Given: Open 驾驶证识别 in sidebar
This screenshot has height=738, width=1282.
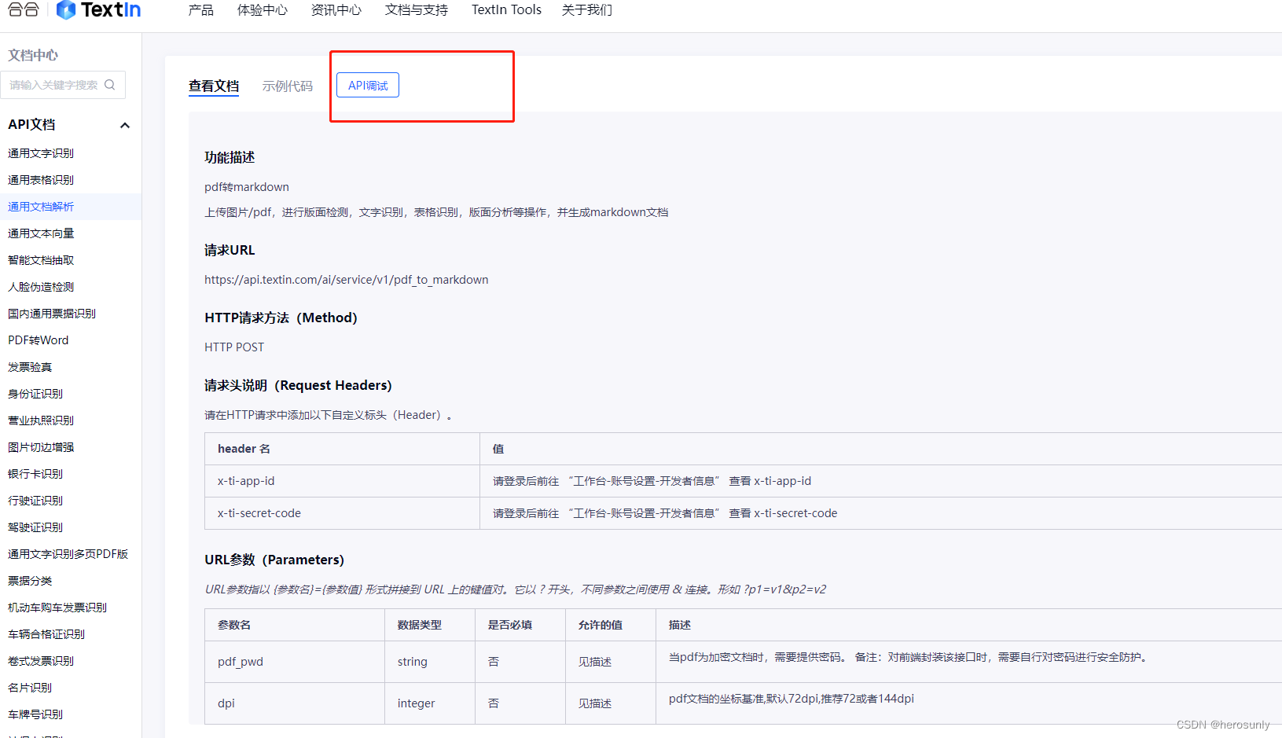Looking at the screenshot, I should (35, 527).
